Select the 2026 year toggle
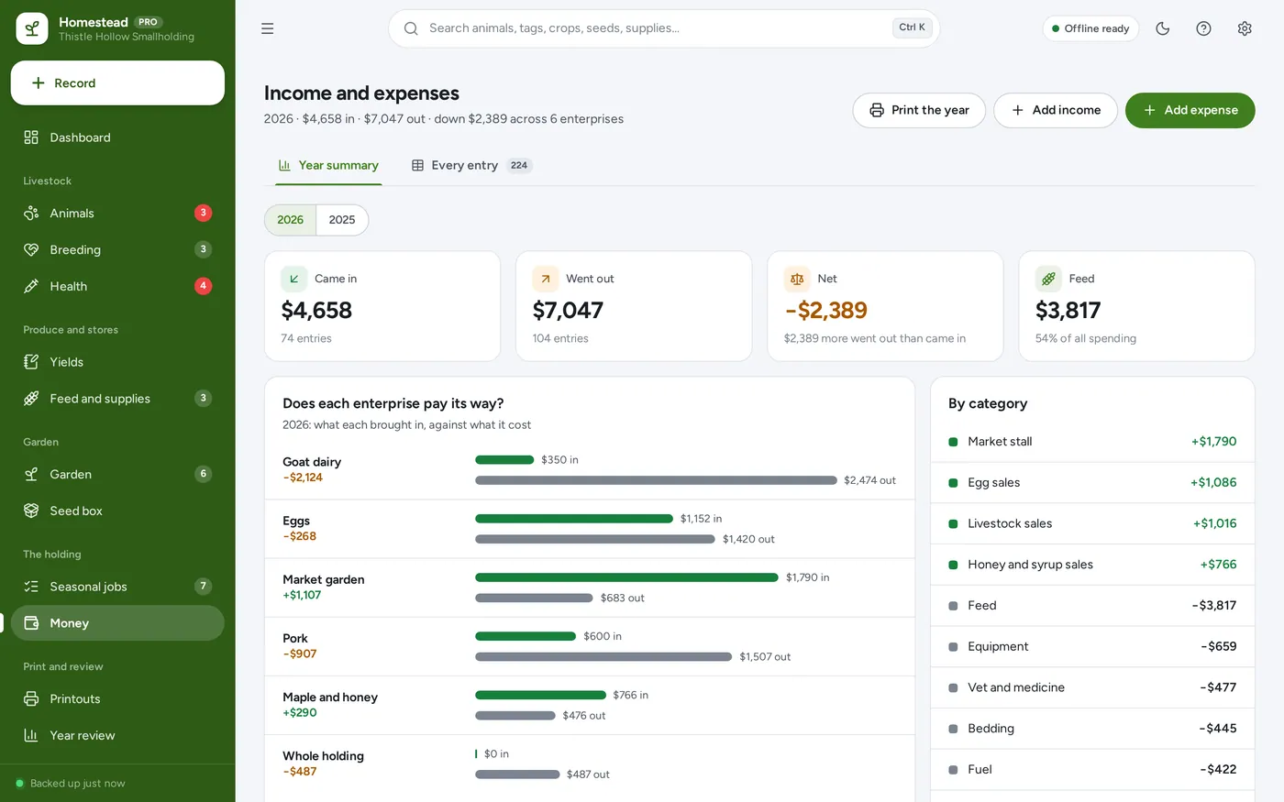Viewport: 1284px width, 802px height. pos(291,220)
